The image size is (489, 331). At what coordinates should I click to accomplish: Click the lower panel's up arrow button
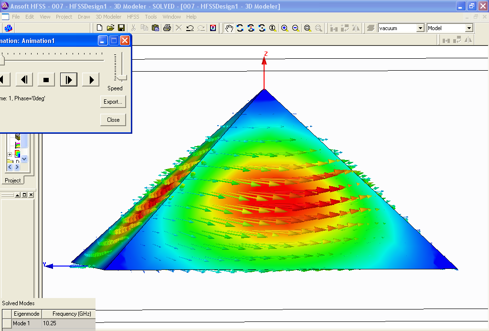click(x=18, y=195)
